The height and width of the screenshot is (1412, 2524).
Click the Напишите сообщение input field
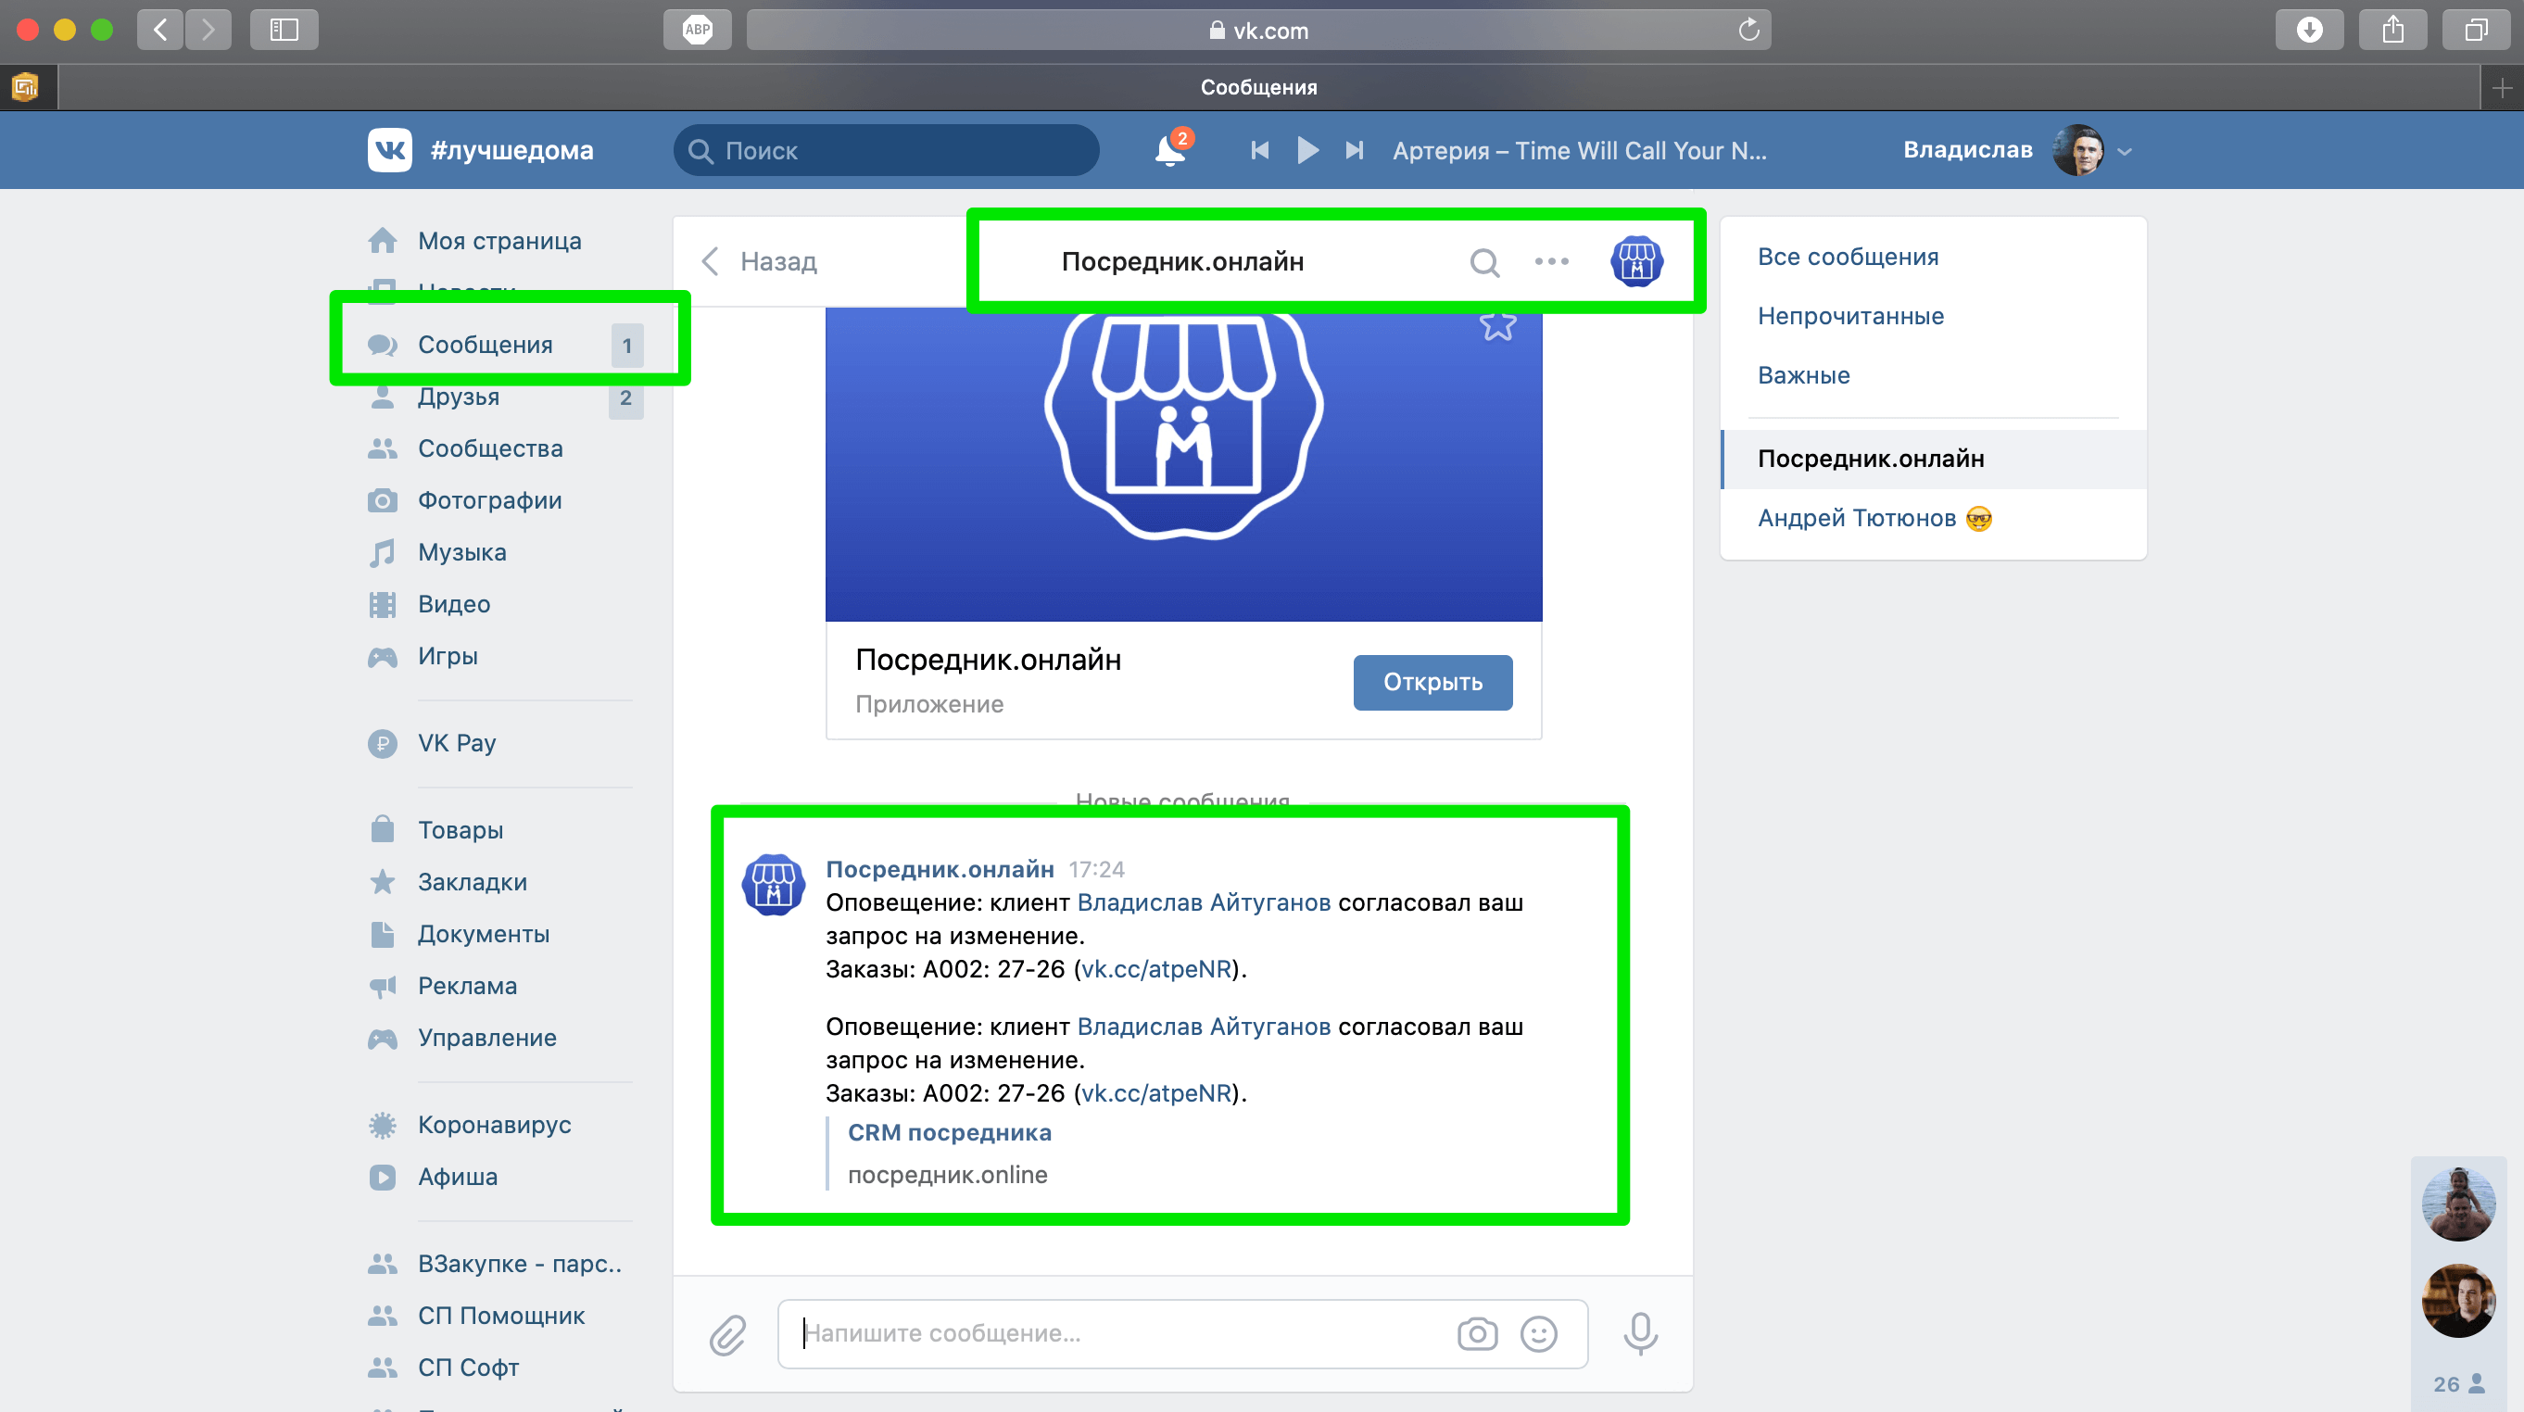click(x=1117, y=1333)
